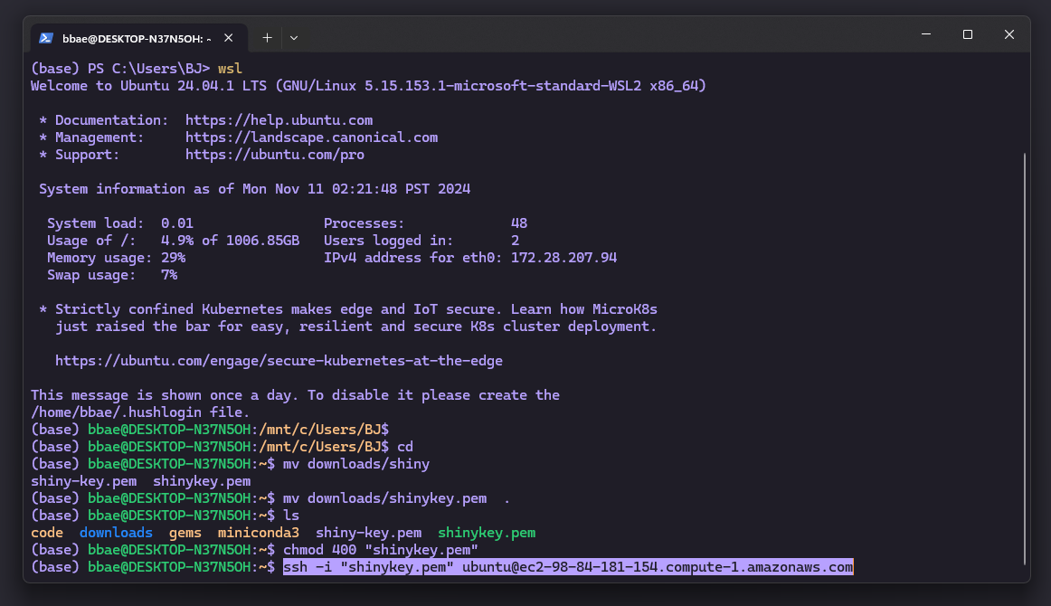Select the bbae@DESKTOP-N37N5OH tab
The height and width of the screenshot is (606, 1051).
point(136,37)
